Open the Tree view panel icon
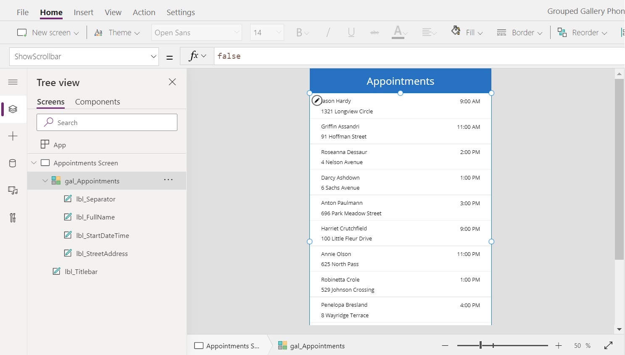Image resolution: width=625 pixels, height=355 pixels. click(13, 110)
